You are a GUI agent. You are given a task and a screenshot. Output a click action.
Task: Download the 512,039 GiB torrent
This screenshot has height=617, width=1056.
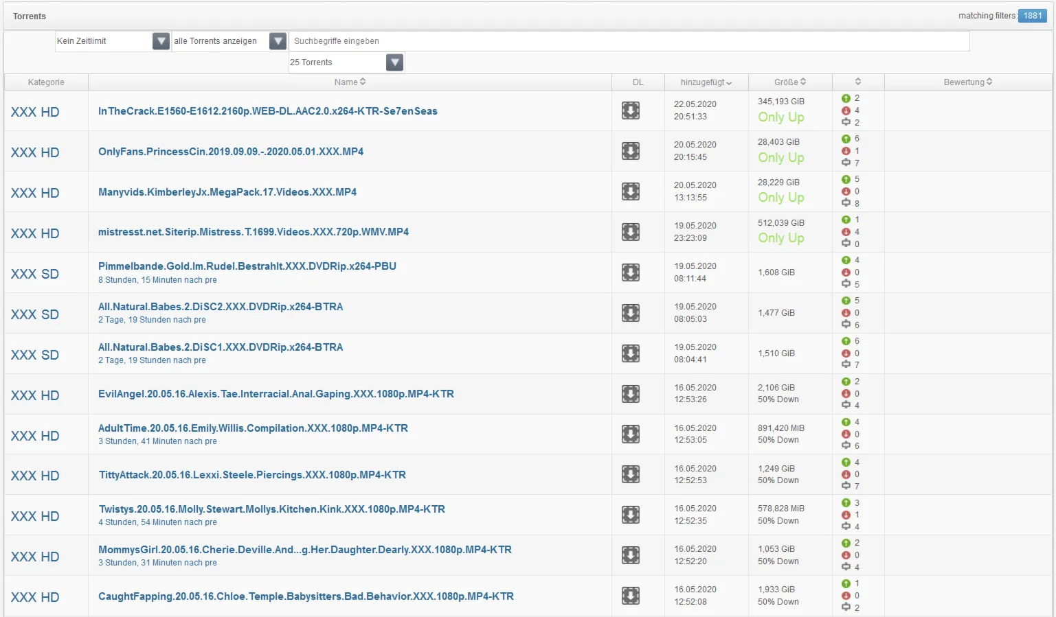pyautogui.click(x=630, y=232)
